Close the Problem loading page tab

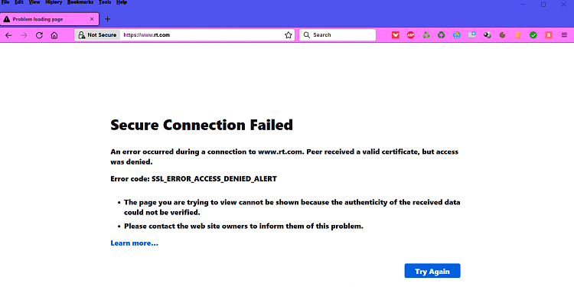[92, 19]
